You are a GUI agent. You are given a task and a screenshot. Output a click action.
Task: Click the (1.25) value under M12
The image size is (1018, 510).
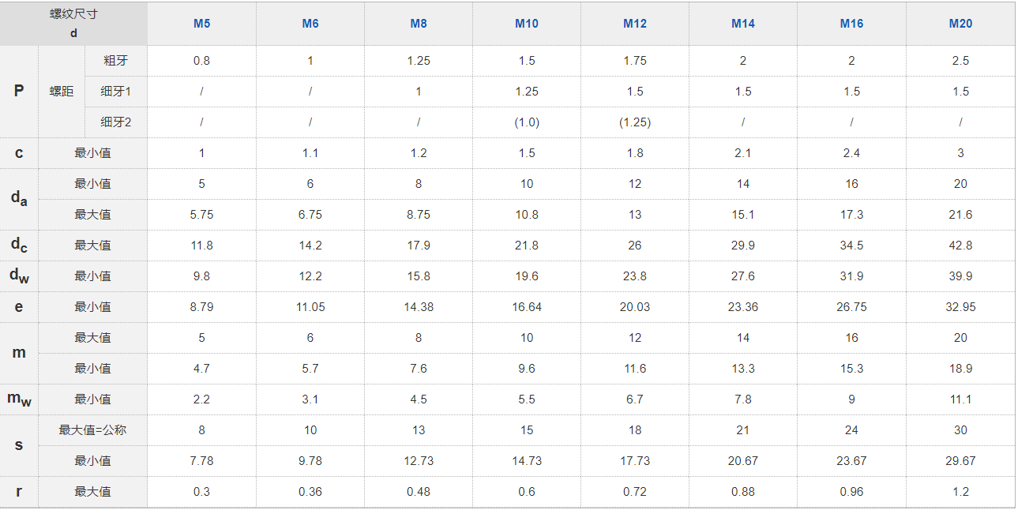click(635, 122)
